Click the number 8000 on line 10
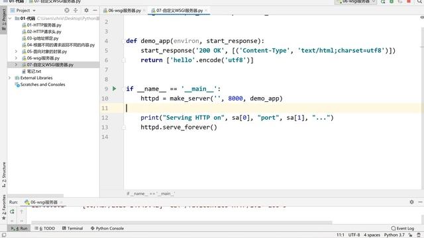 pos(235,99)
